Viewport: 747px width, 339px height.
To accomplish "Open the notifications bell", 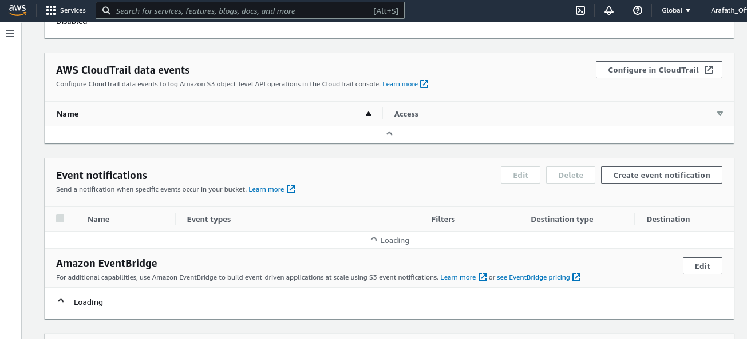I will [x=608, y=10].
